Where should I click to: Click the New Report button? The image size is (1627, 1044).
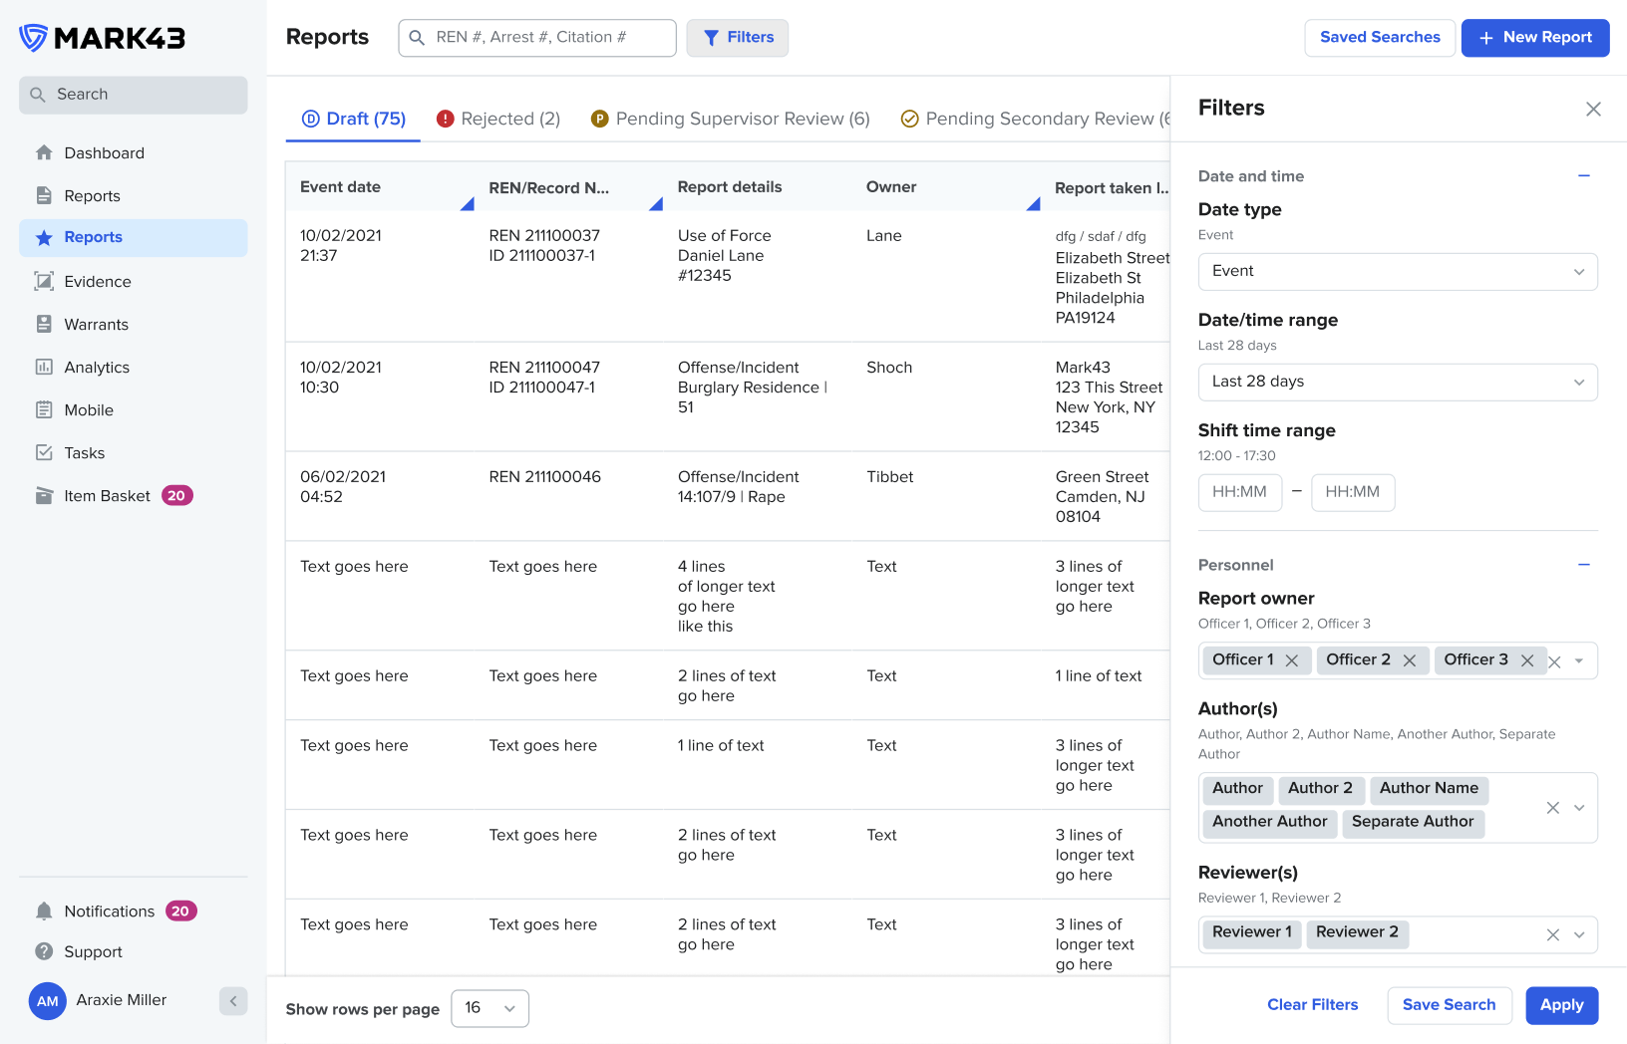1534,38
